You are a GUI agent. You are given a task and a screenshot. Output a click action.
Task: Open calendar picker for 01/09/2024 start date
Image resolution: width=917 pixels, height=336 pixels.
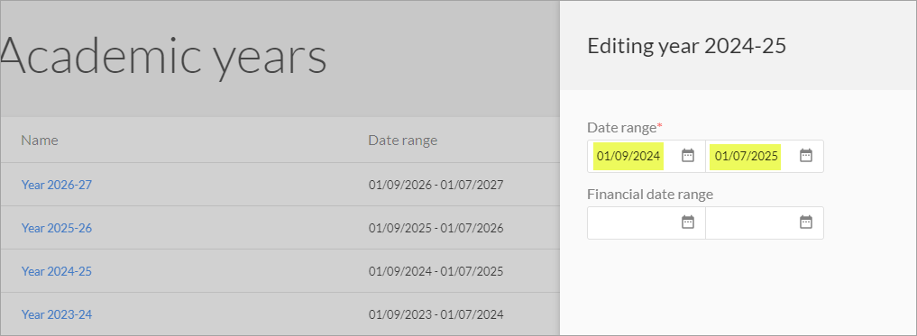[688, 156]
